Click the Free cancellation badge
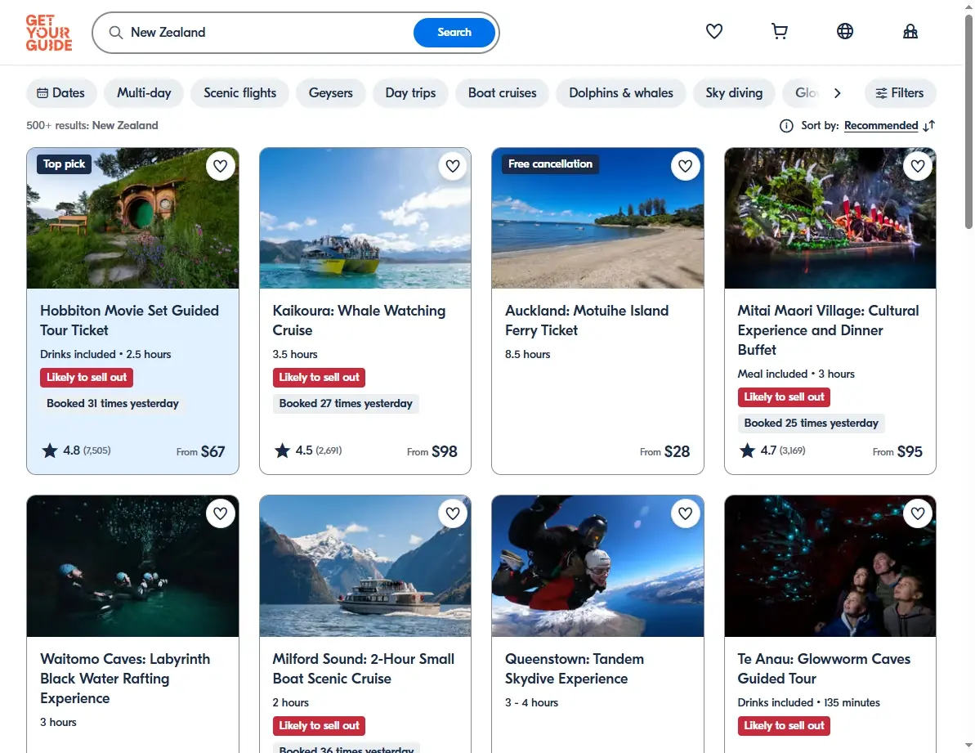This screenshot has height=753, width=975. tap(550, 164)
